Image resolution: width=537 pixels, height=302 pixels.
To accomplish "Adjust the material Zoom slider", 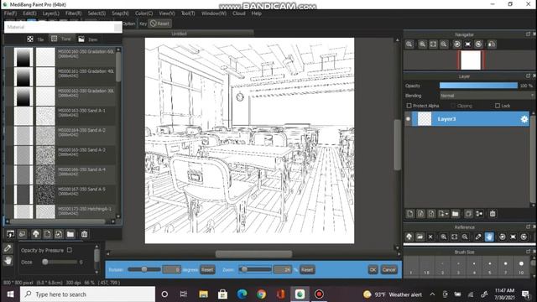I will point(255,269).
